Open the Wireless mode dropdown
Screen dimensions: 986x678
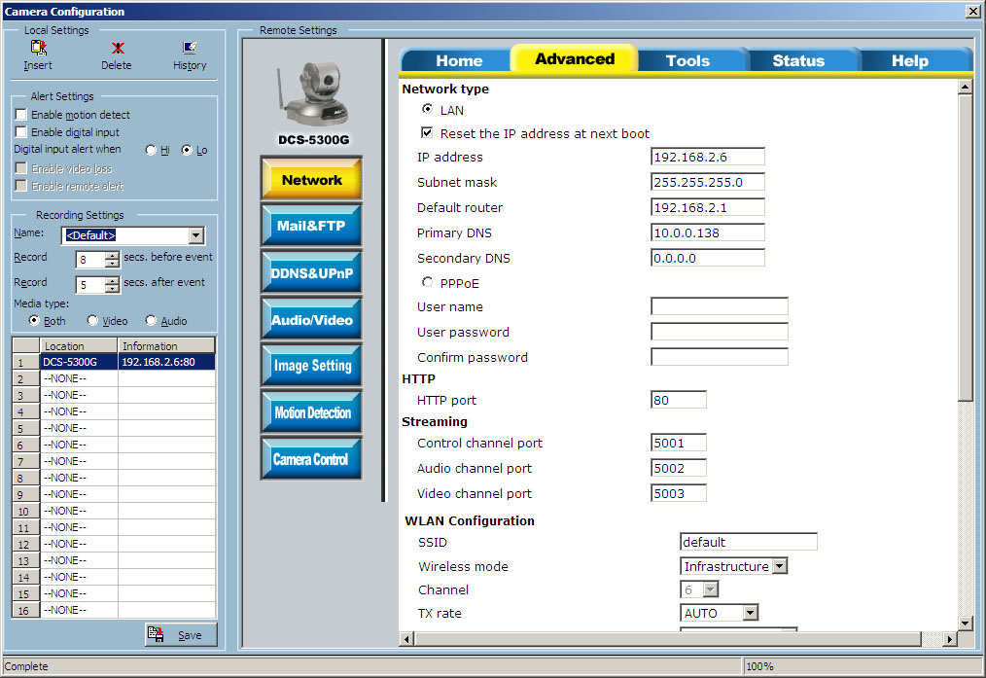(x=779, y=566)
